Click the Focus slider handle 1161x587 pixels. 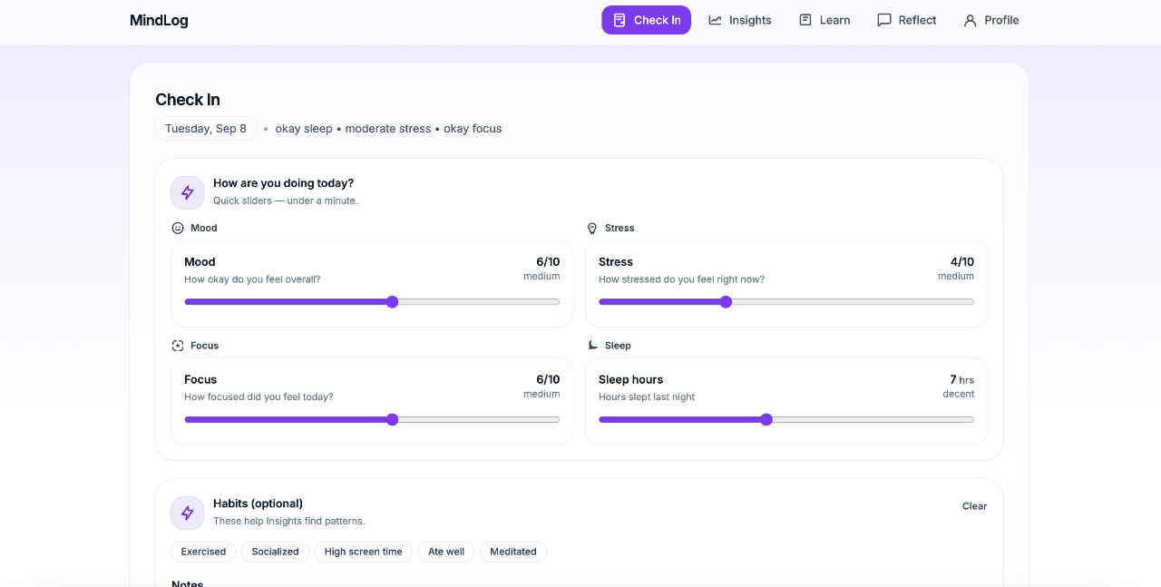(392, 420)
